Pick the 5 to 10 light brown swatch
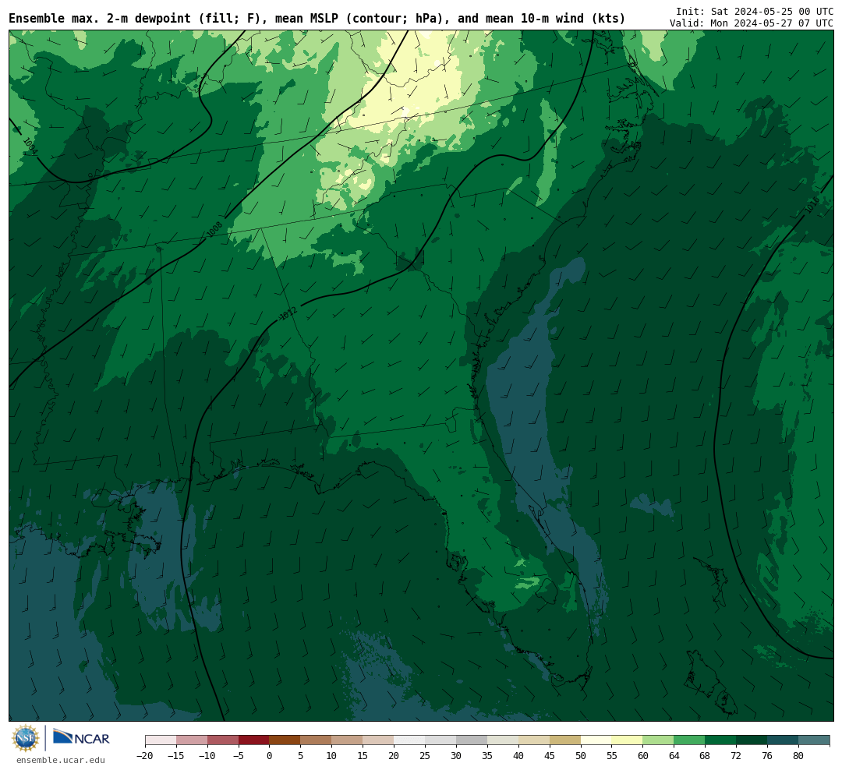The image size is (842, 770). click(x=317, y=740)
